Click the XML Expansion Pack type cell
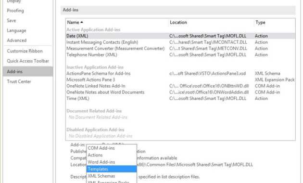The image size is (303, 183). point(275,79)
